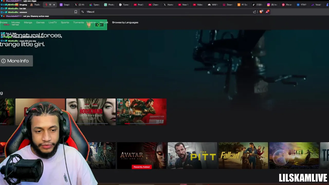The width and height of the screenshot is (329, 185).
Task: Open the Torrents section
Action: (x=78, y=22)
